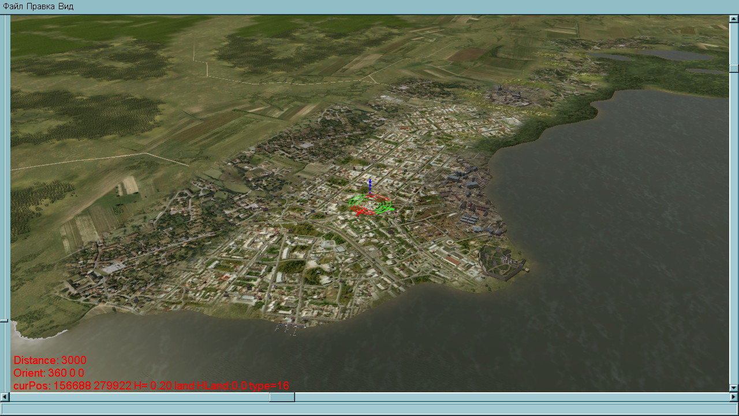Click the up arrow of the right vertical scrollbar
Screen dimensions: 739x416
(x=734, y=19)
